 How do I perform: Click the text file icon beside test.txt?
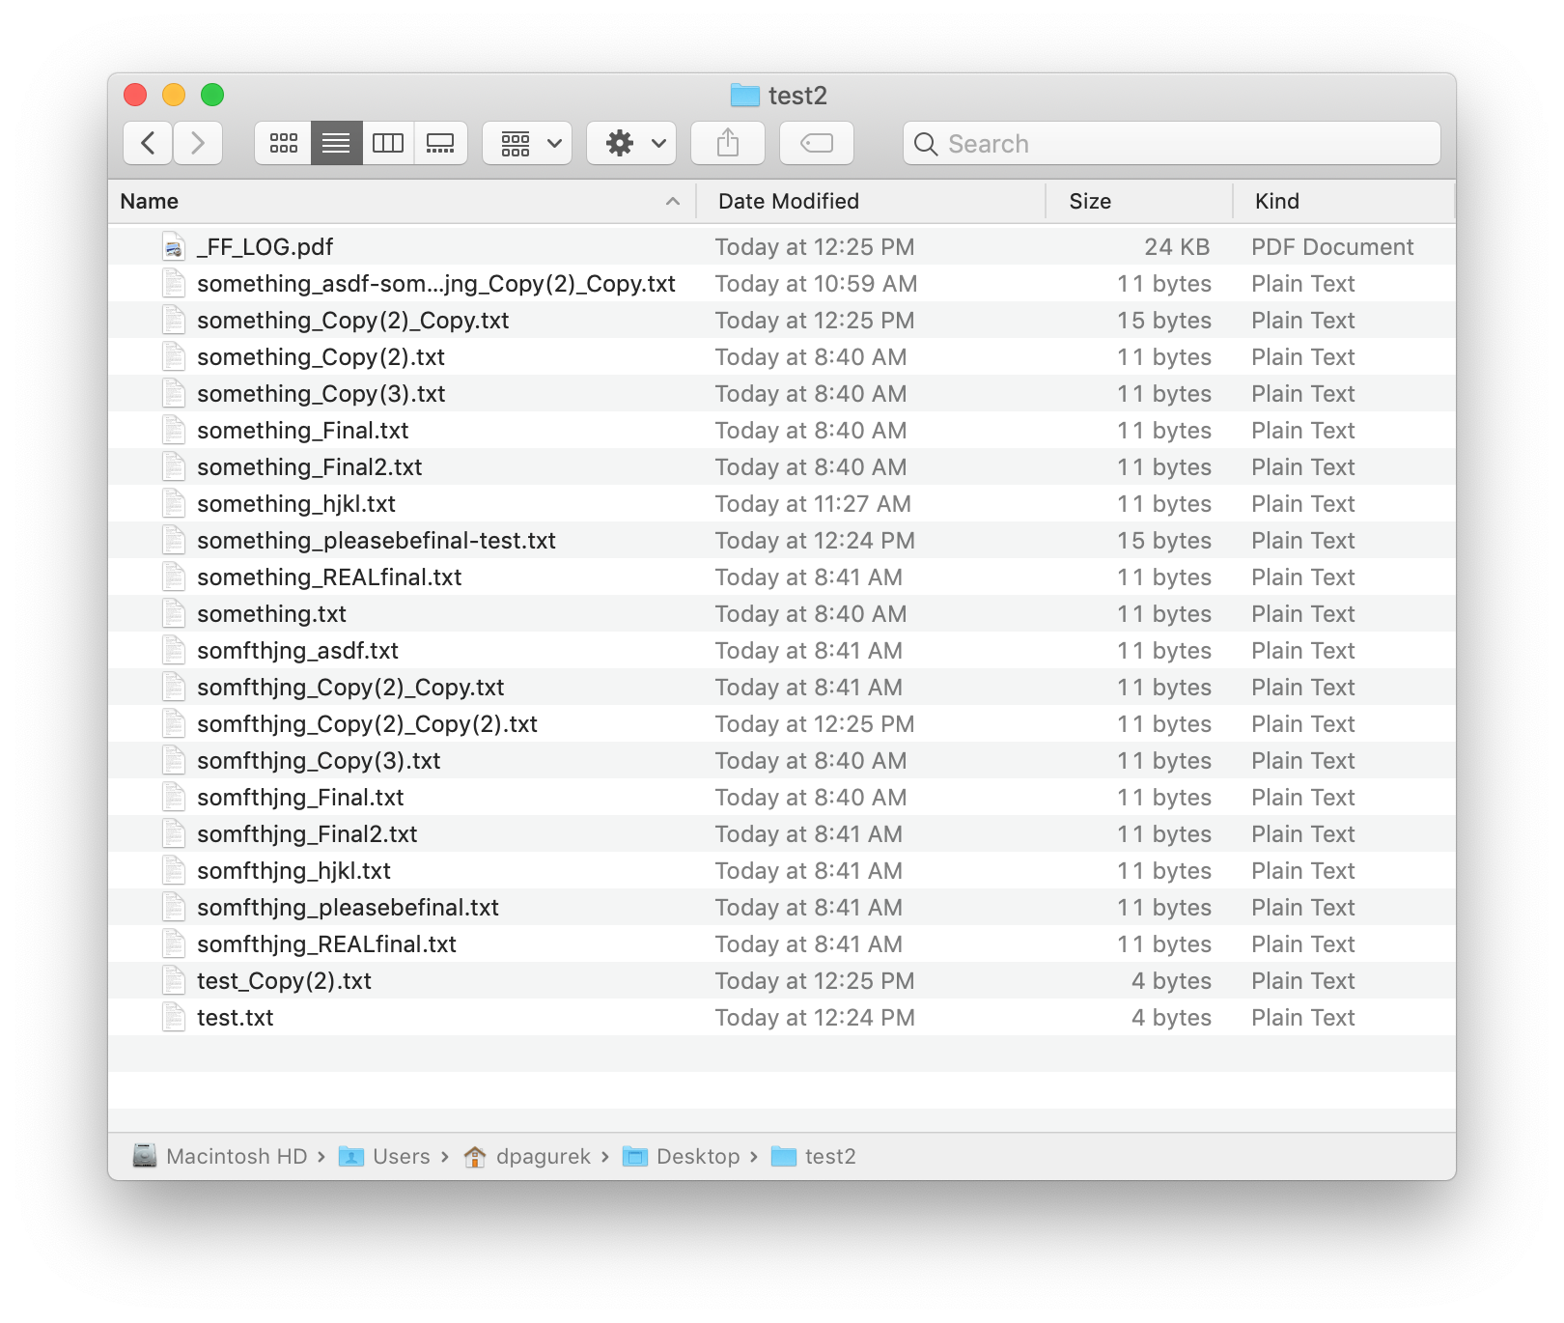click(x=174, y=1018)
